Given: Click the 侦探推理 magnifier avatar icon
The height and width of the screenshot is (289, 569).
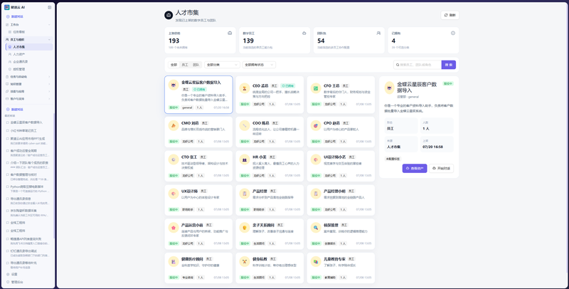Looking at the screenshot, I should click(316, 228).
